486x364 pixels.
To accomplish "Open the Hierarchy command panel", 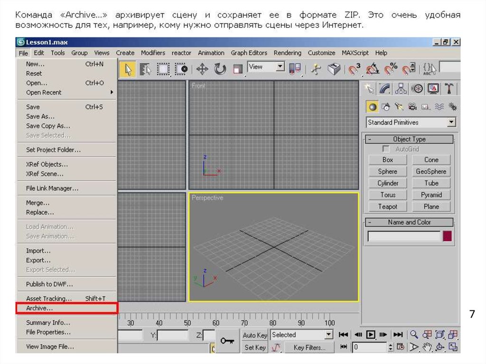I will 401,89.
